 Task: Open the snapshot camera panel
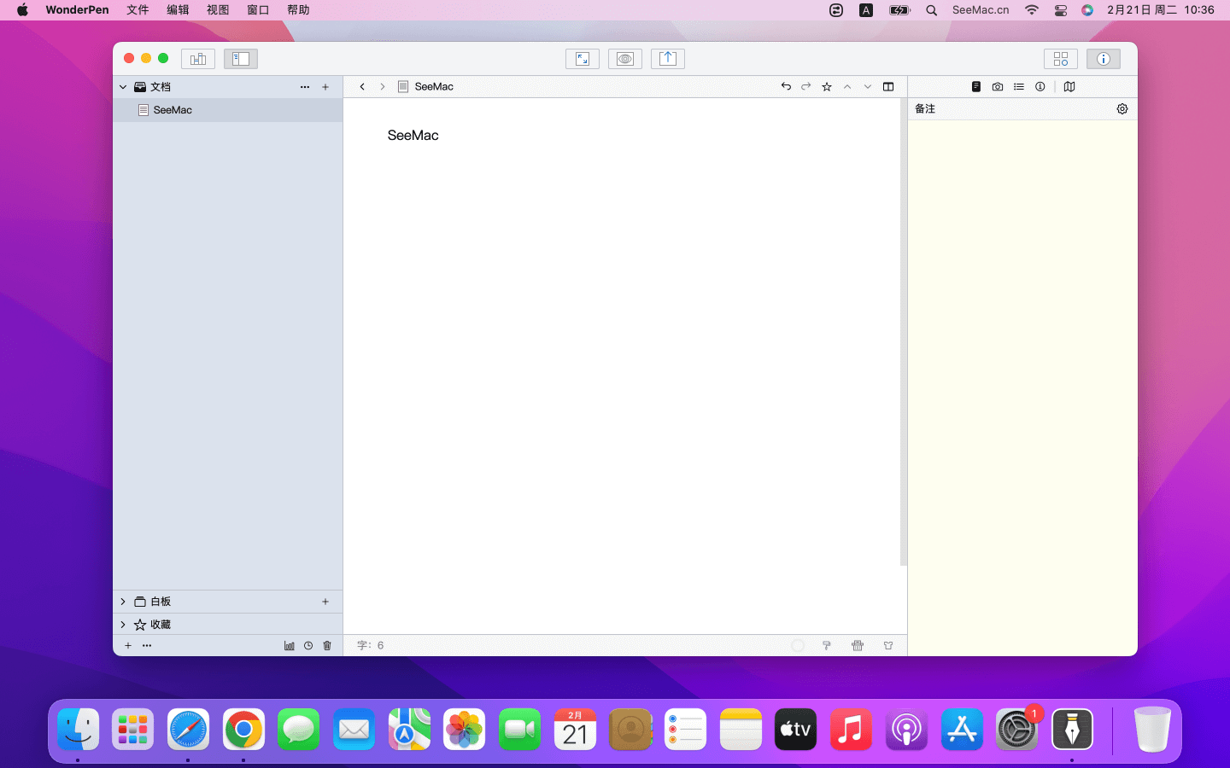coord(998,87)
